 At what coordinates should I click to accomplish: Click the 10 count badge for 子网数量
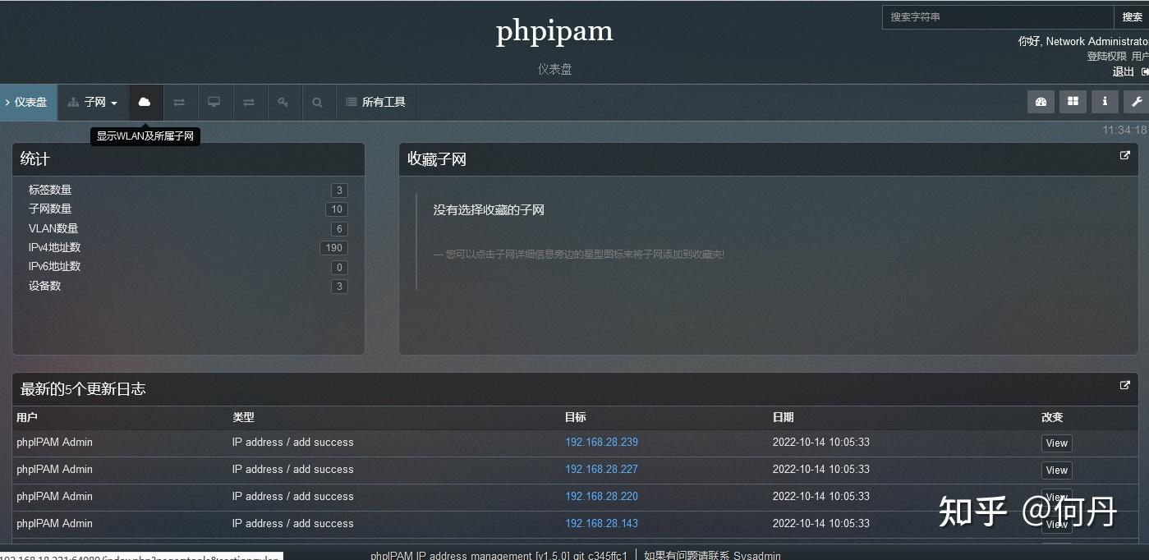tap(337, 209)
